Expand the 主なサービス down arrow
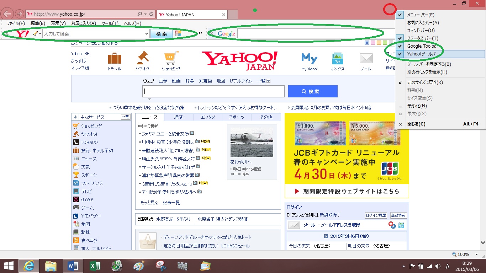This screenshot has width=486, height=273. [x=75, y=117]
